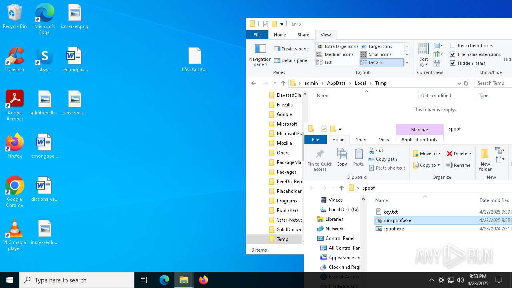
Task: Open the Copy to dropdown
Action: (x=426, y=165)
